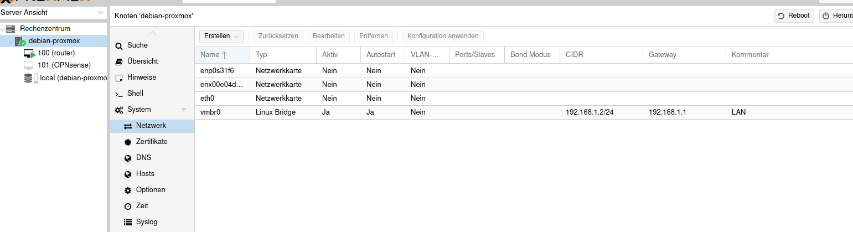Select VM 100 (router) in tree
This screenshot has height=232, width=853.
[56, 53]
